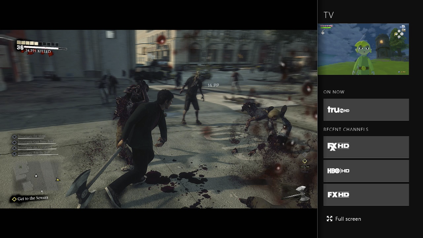Click the Investigate Bite the Bull mission entry
Viewport: 423px width, 238px height.
click(33, 153)
